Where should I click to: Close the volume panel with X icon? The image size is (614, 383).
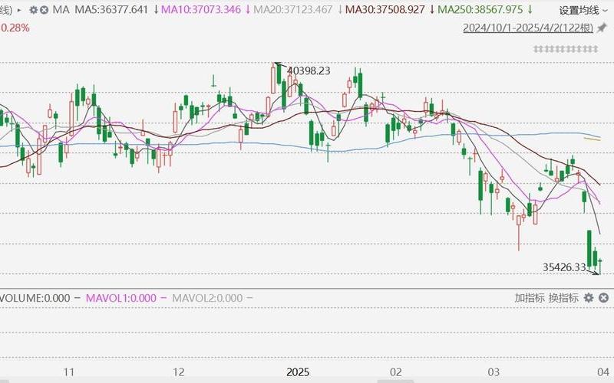pos(603,298)
